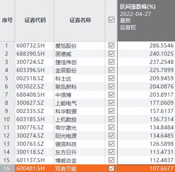This screenshot has width=175, height=172.
Task: Select row number 16
Action: 7,168
